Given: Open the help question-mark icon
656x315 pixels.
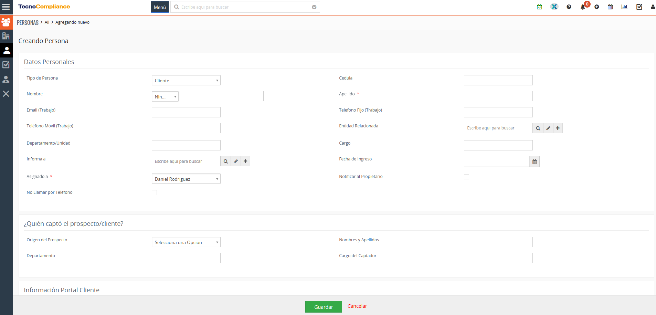Looking at the screenshot, I should click(569, 7).
